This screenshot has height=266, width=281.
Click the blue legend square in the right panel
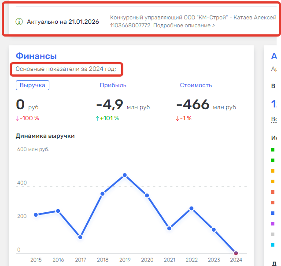coord(273,213)
